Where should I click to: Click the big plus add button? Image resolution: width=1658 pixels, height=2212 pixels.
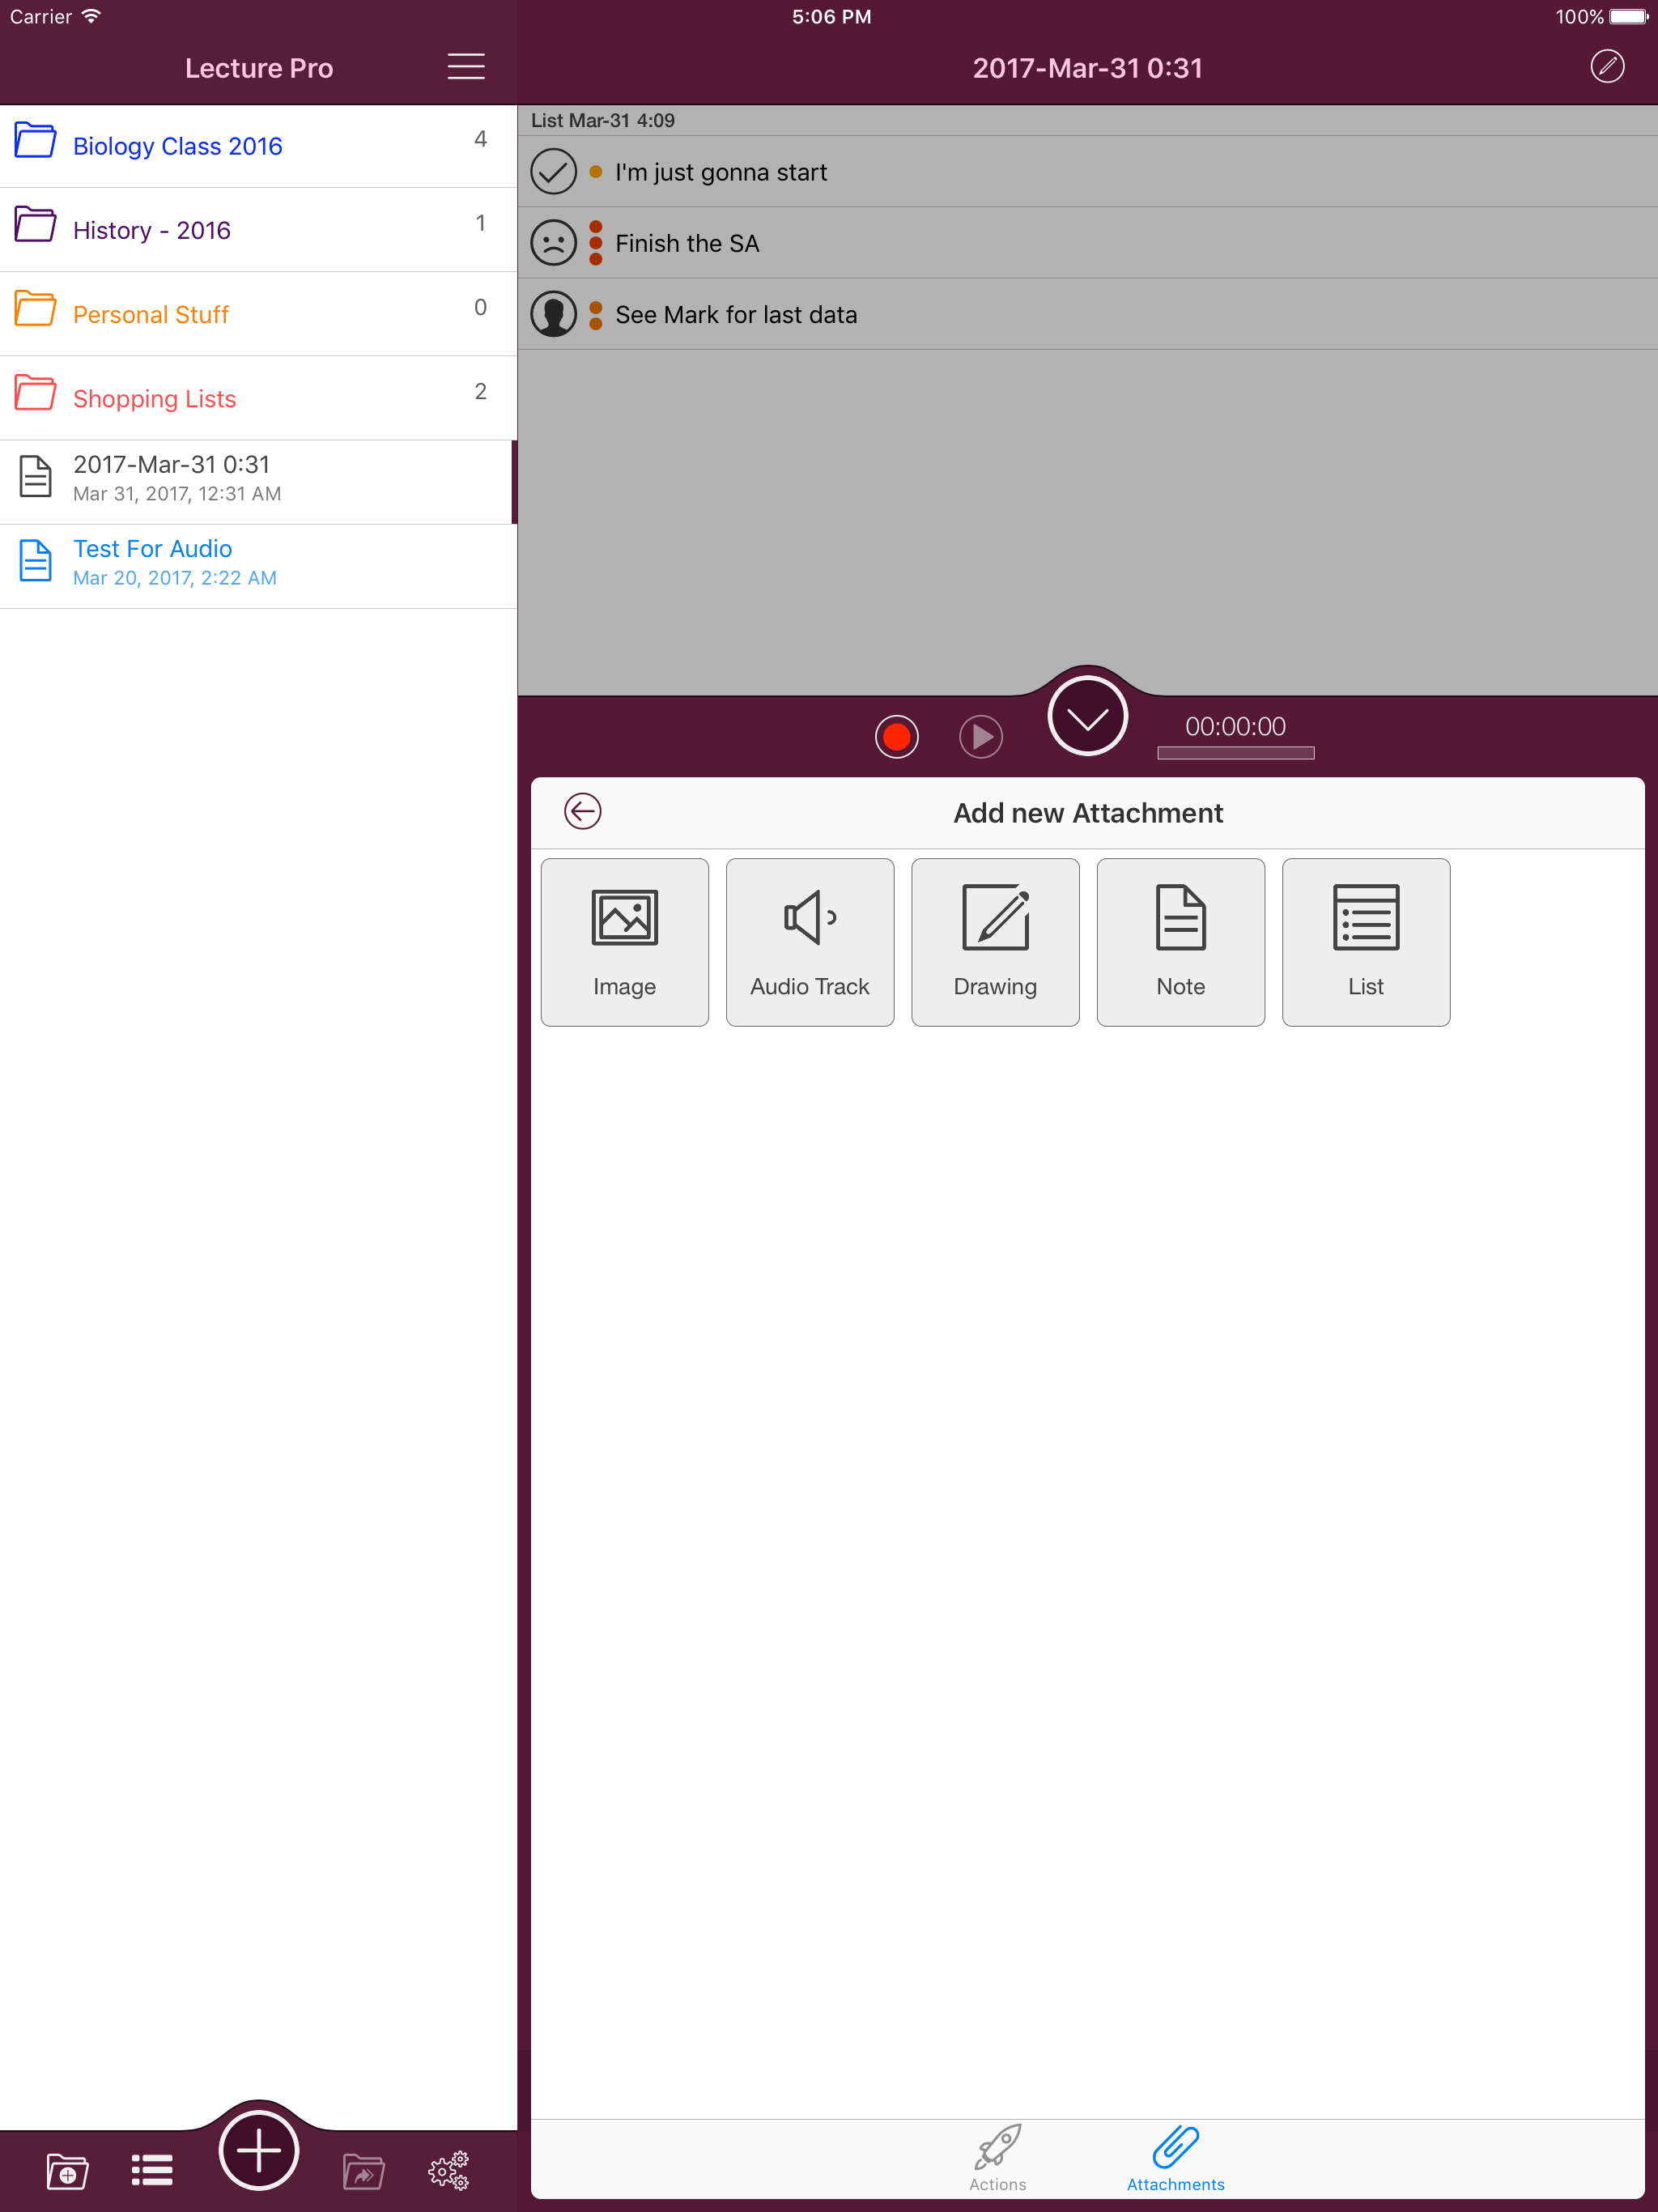tap(258, 2150)
